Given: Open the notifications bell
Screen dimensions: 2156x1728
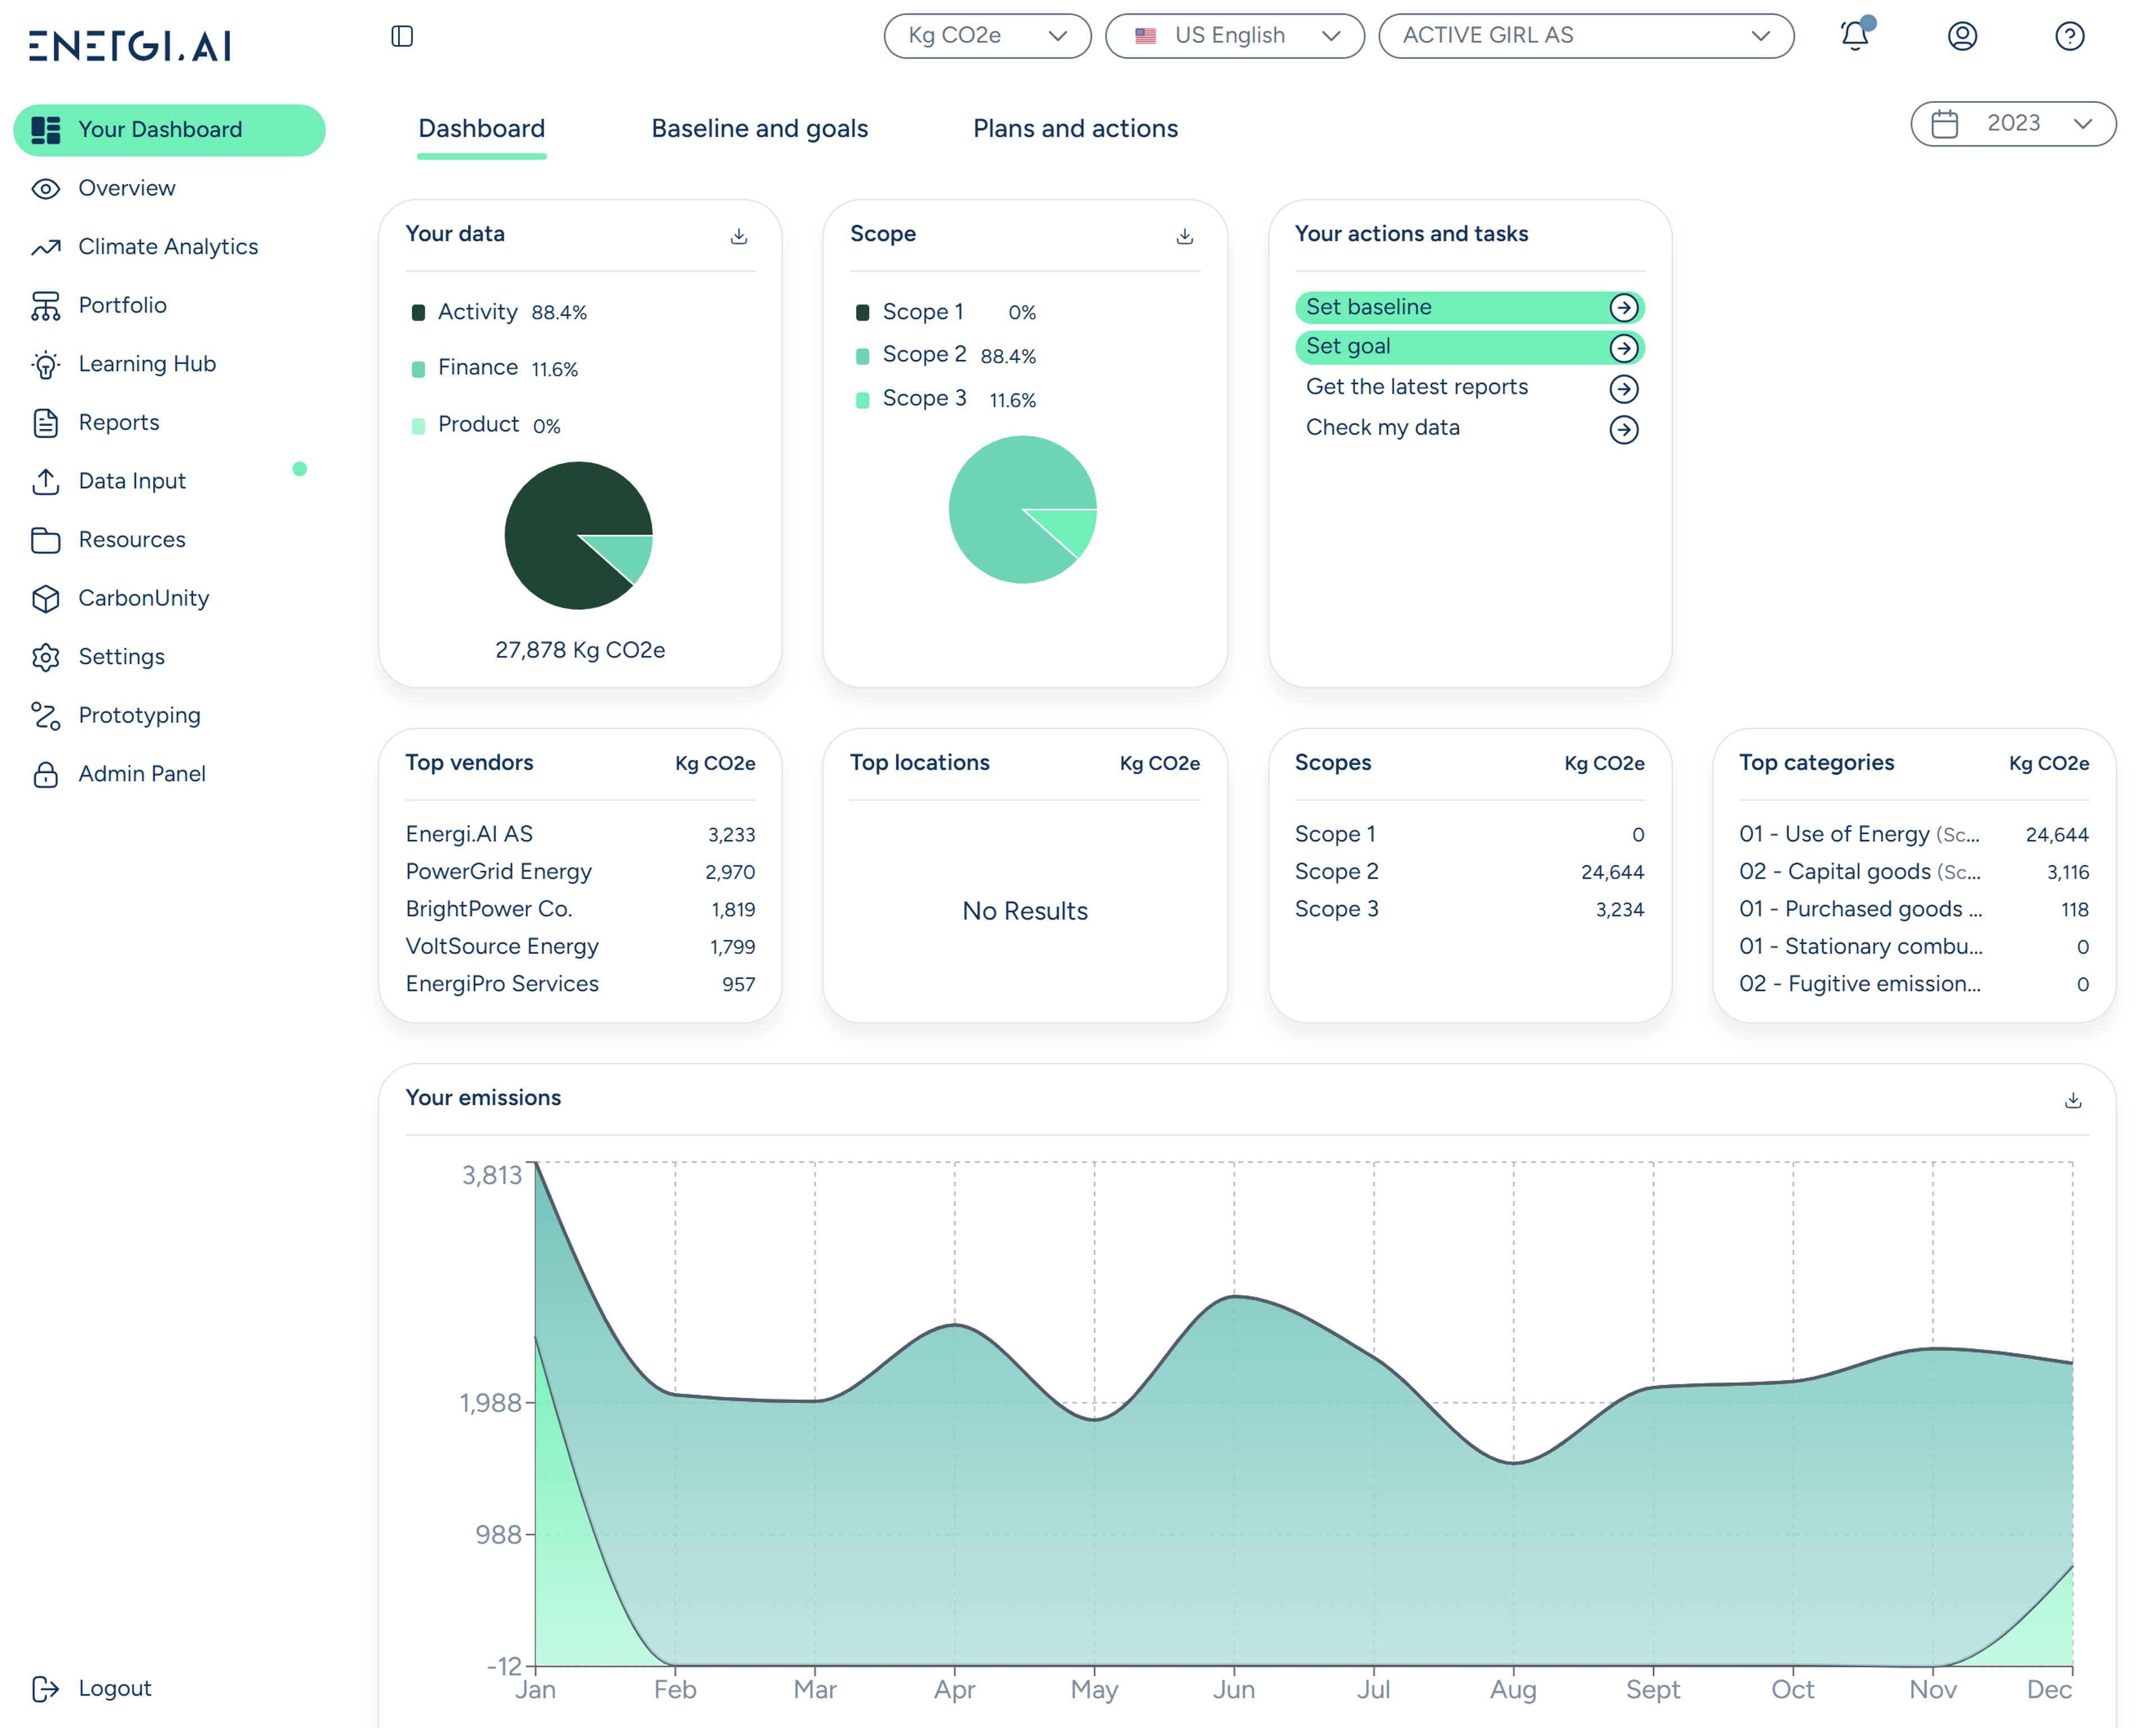Looking at the screenshot, I should click(1854, 36).
